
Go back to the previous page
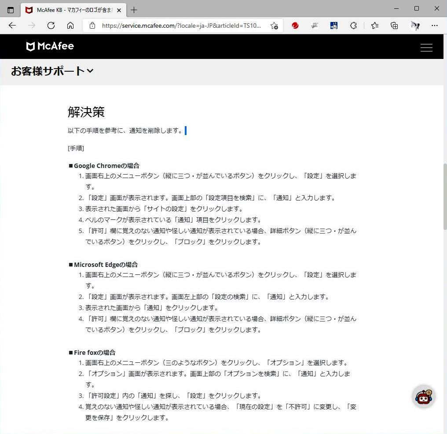(12, 26)
